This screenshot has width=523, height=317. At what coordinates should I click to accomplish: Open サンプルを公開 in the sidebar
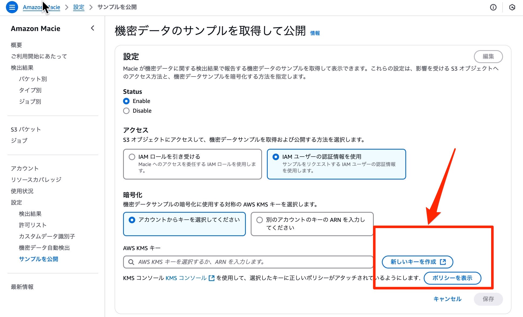39,259
